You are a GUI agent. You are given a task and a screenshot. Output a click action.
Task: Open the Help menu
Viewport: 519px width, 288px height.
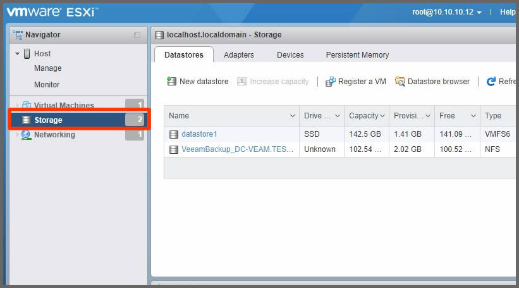tap(508, 12)
